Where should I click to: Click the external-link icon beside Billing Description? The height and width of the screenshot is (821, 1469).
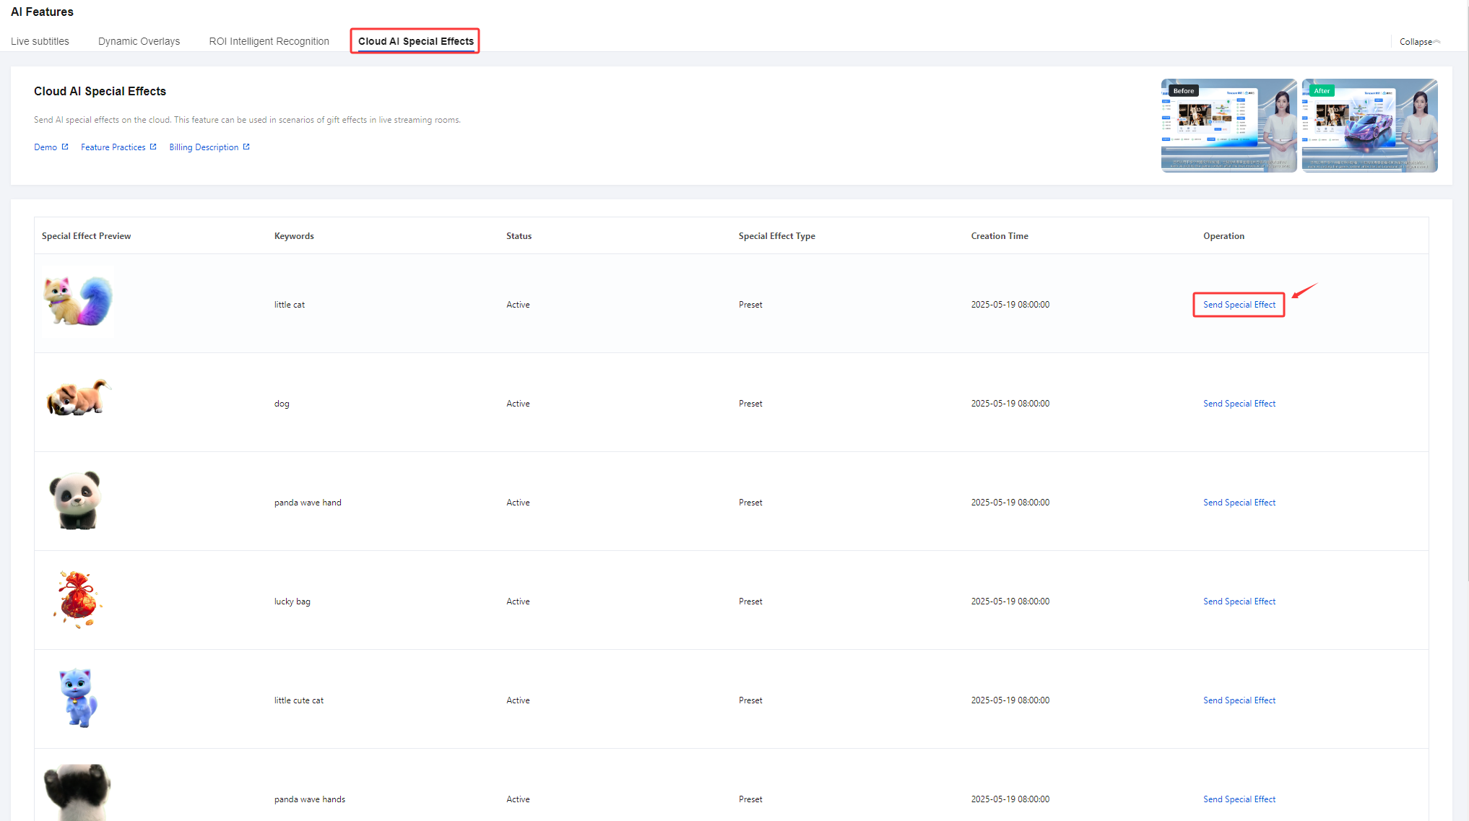click(246, 147)
